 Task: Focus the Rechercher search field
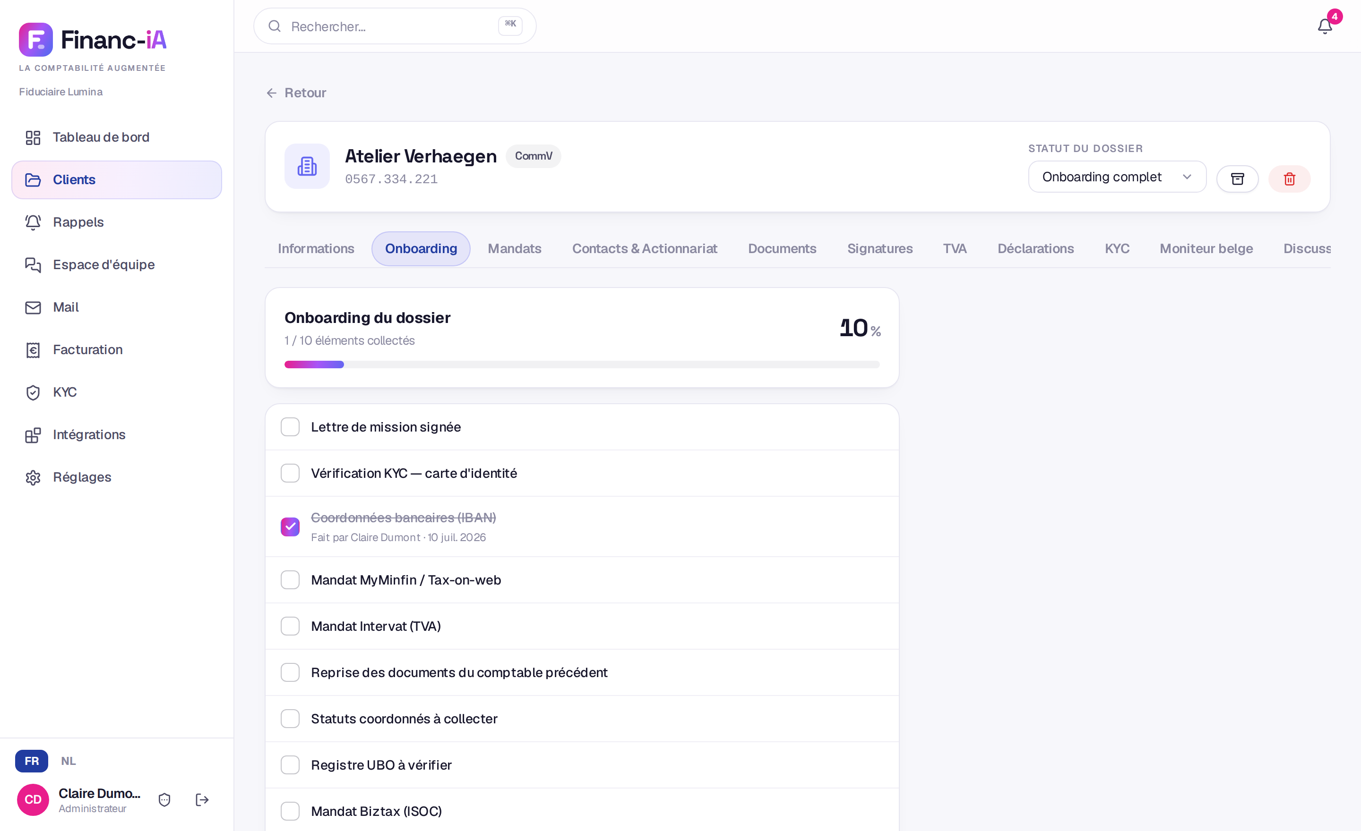click(x=395, y=26)
